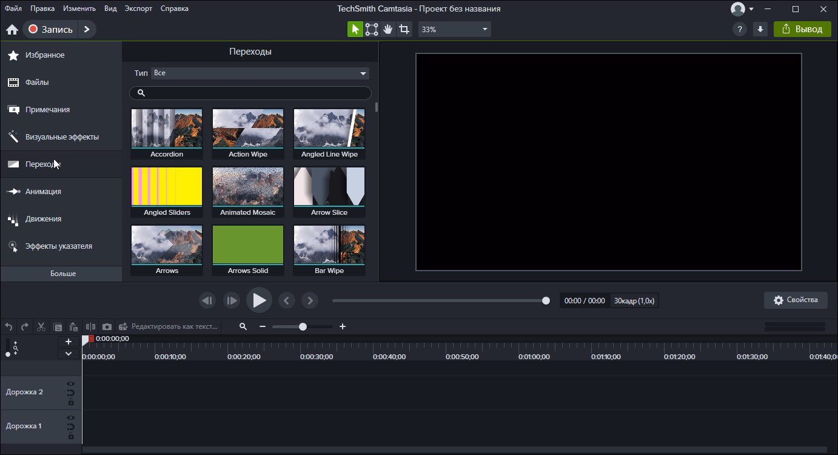This screenshot has width=838, height=455.
Task: Go to the Home screen icon
Action: click(12, 29)
